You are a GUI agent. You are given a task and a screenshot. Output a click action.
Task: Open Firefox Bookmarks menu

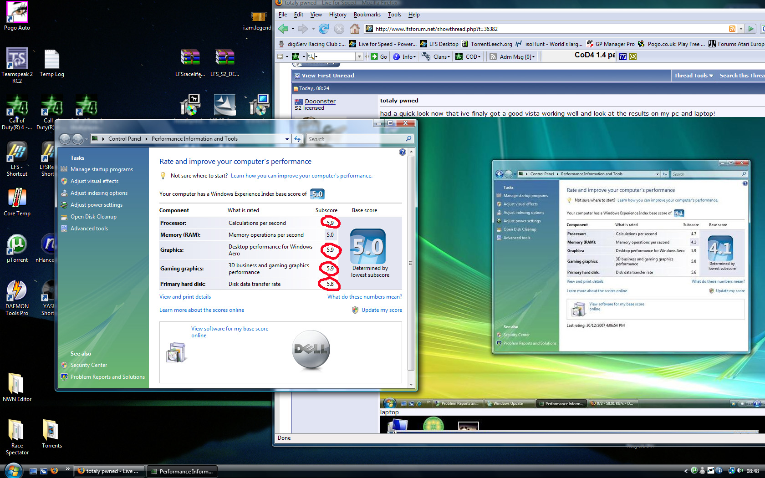tap(367, 15)
